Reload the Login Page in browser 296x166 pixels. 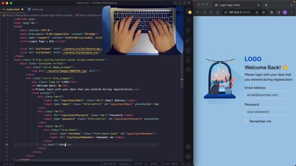pyautogui.click(x=211, y=12)
